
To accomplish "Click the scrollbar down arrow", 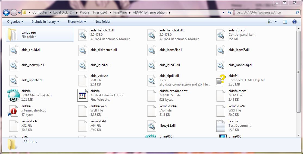I will click(298, 136).
